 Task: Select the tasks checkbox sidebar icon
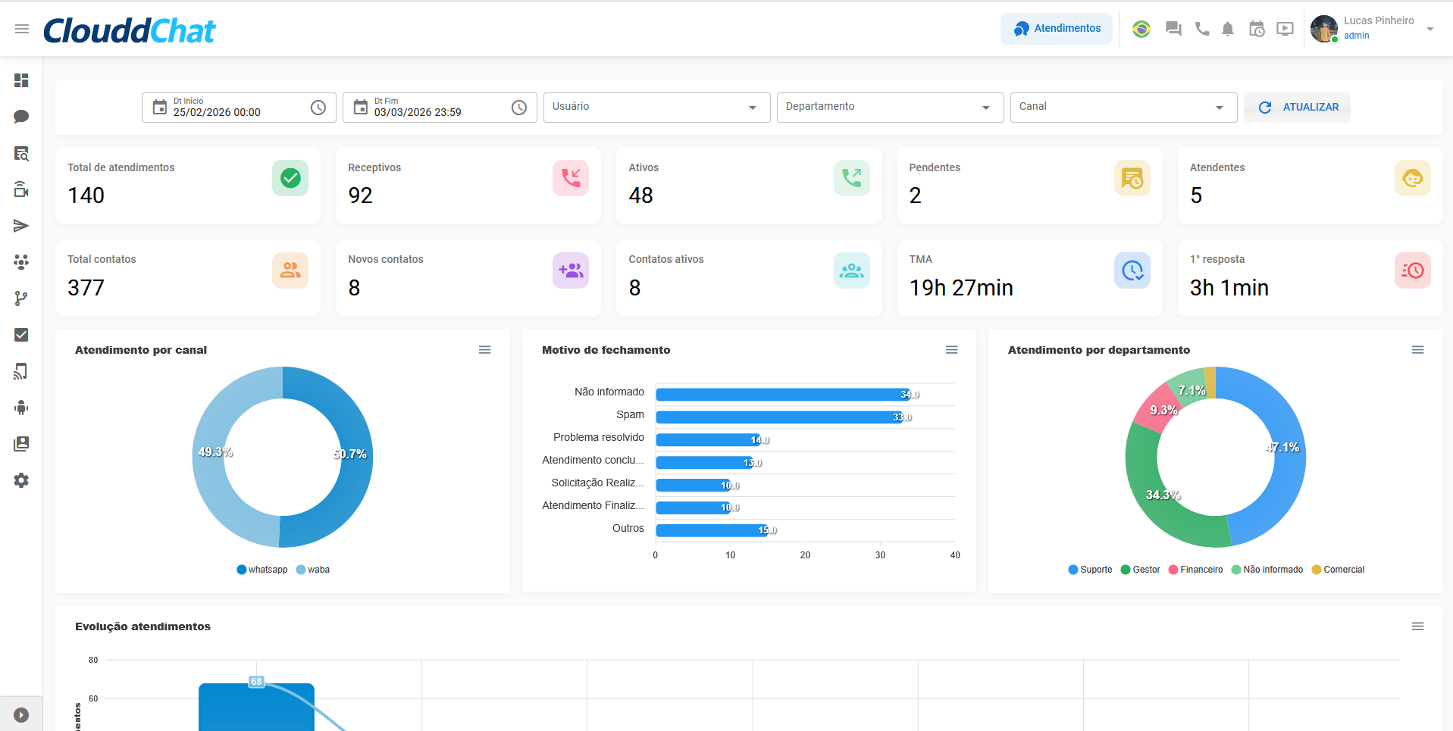pos(21,335)
